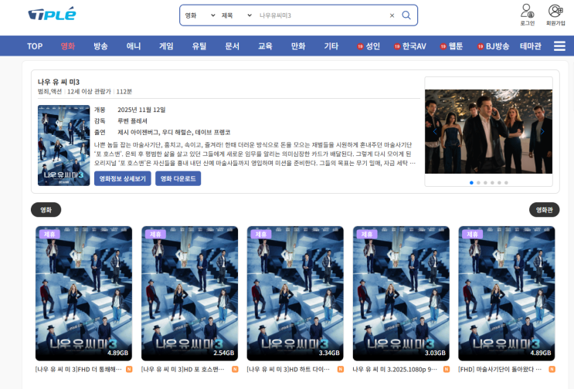Screen dimensions: 574x389
Task: Click the N badge beside 2025.1080p title
Action: [x=447, y=369]
